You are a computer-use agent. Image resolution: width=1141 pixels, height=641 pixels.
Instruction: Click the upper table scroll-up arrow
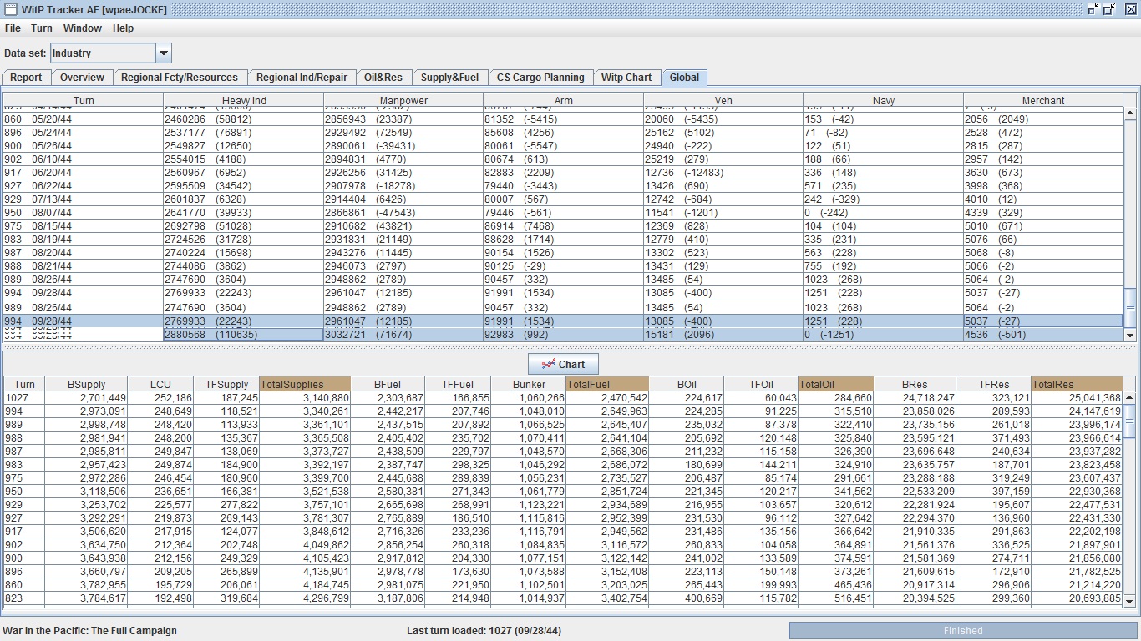(x=1130, y=114)
